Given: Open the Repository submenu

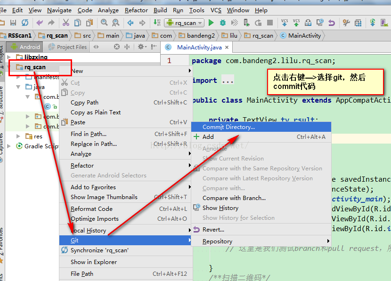Looking at the screenshot, I should (217, 241).
